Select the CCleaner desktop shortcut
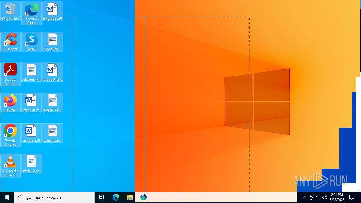Screen dimensions: 361x203 click(x=10, y=42)
